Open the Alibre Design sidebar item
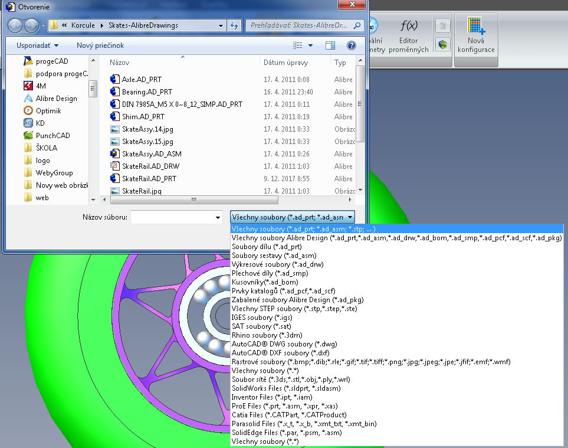 click(x=50, y=98)
